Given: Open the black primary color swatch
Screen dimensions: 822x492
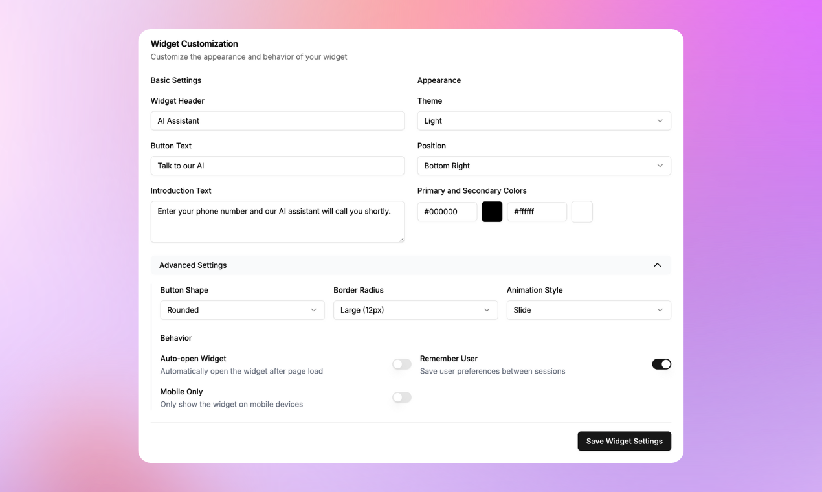Looking at the screenshot, I should pos(492,212).
